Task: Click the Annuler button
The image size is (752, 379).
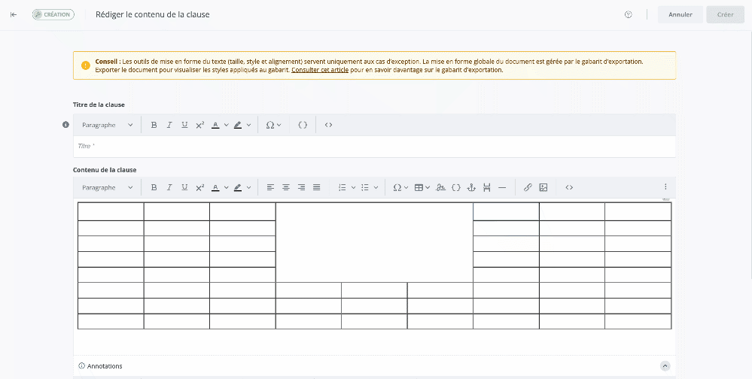Action: click(680, 14)
